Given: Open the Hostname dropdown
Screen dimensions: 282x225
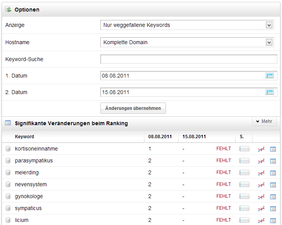Looking at the screenshot, I should point(187,42).
